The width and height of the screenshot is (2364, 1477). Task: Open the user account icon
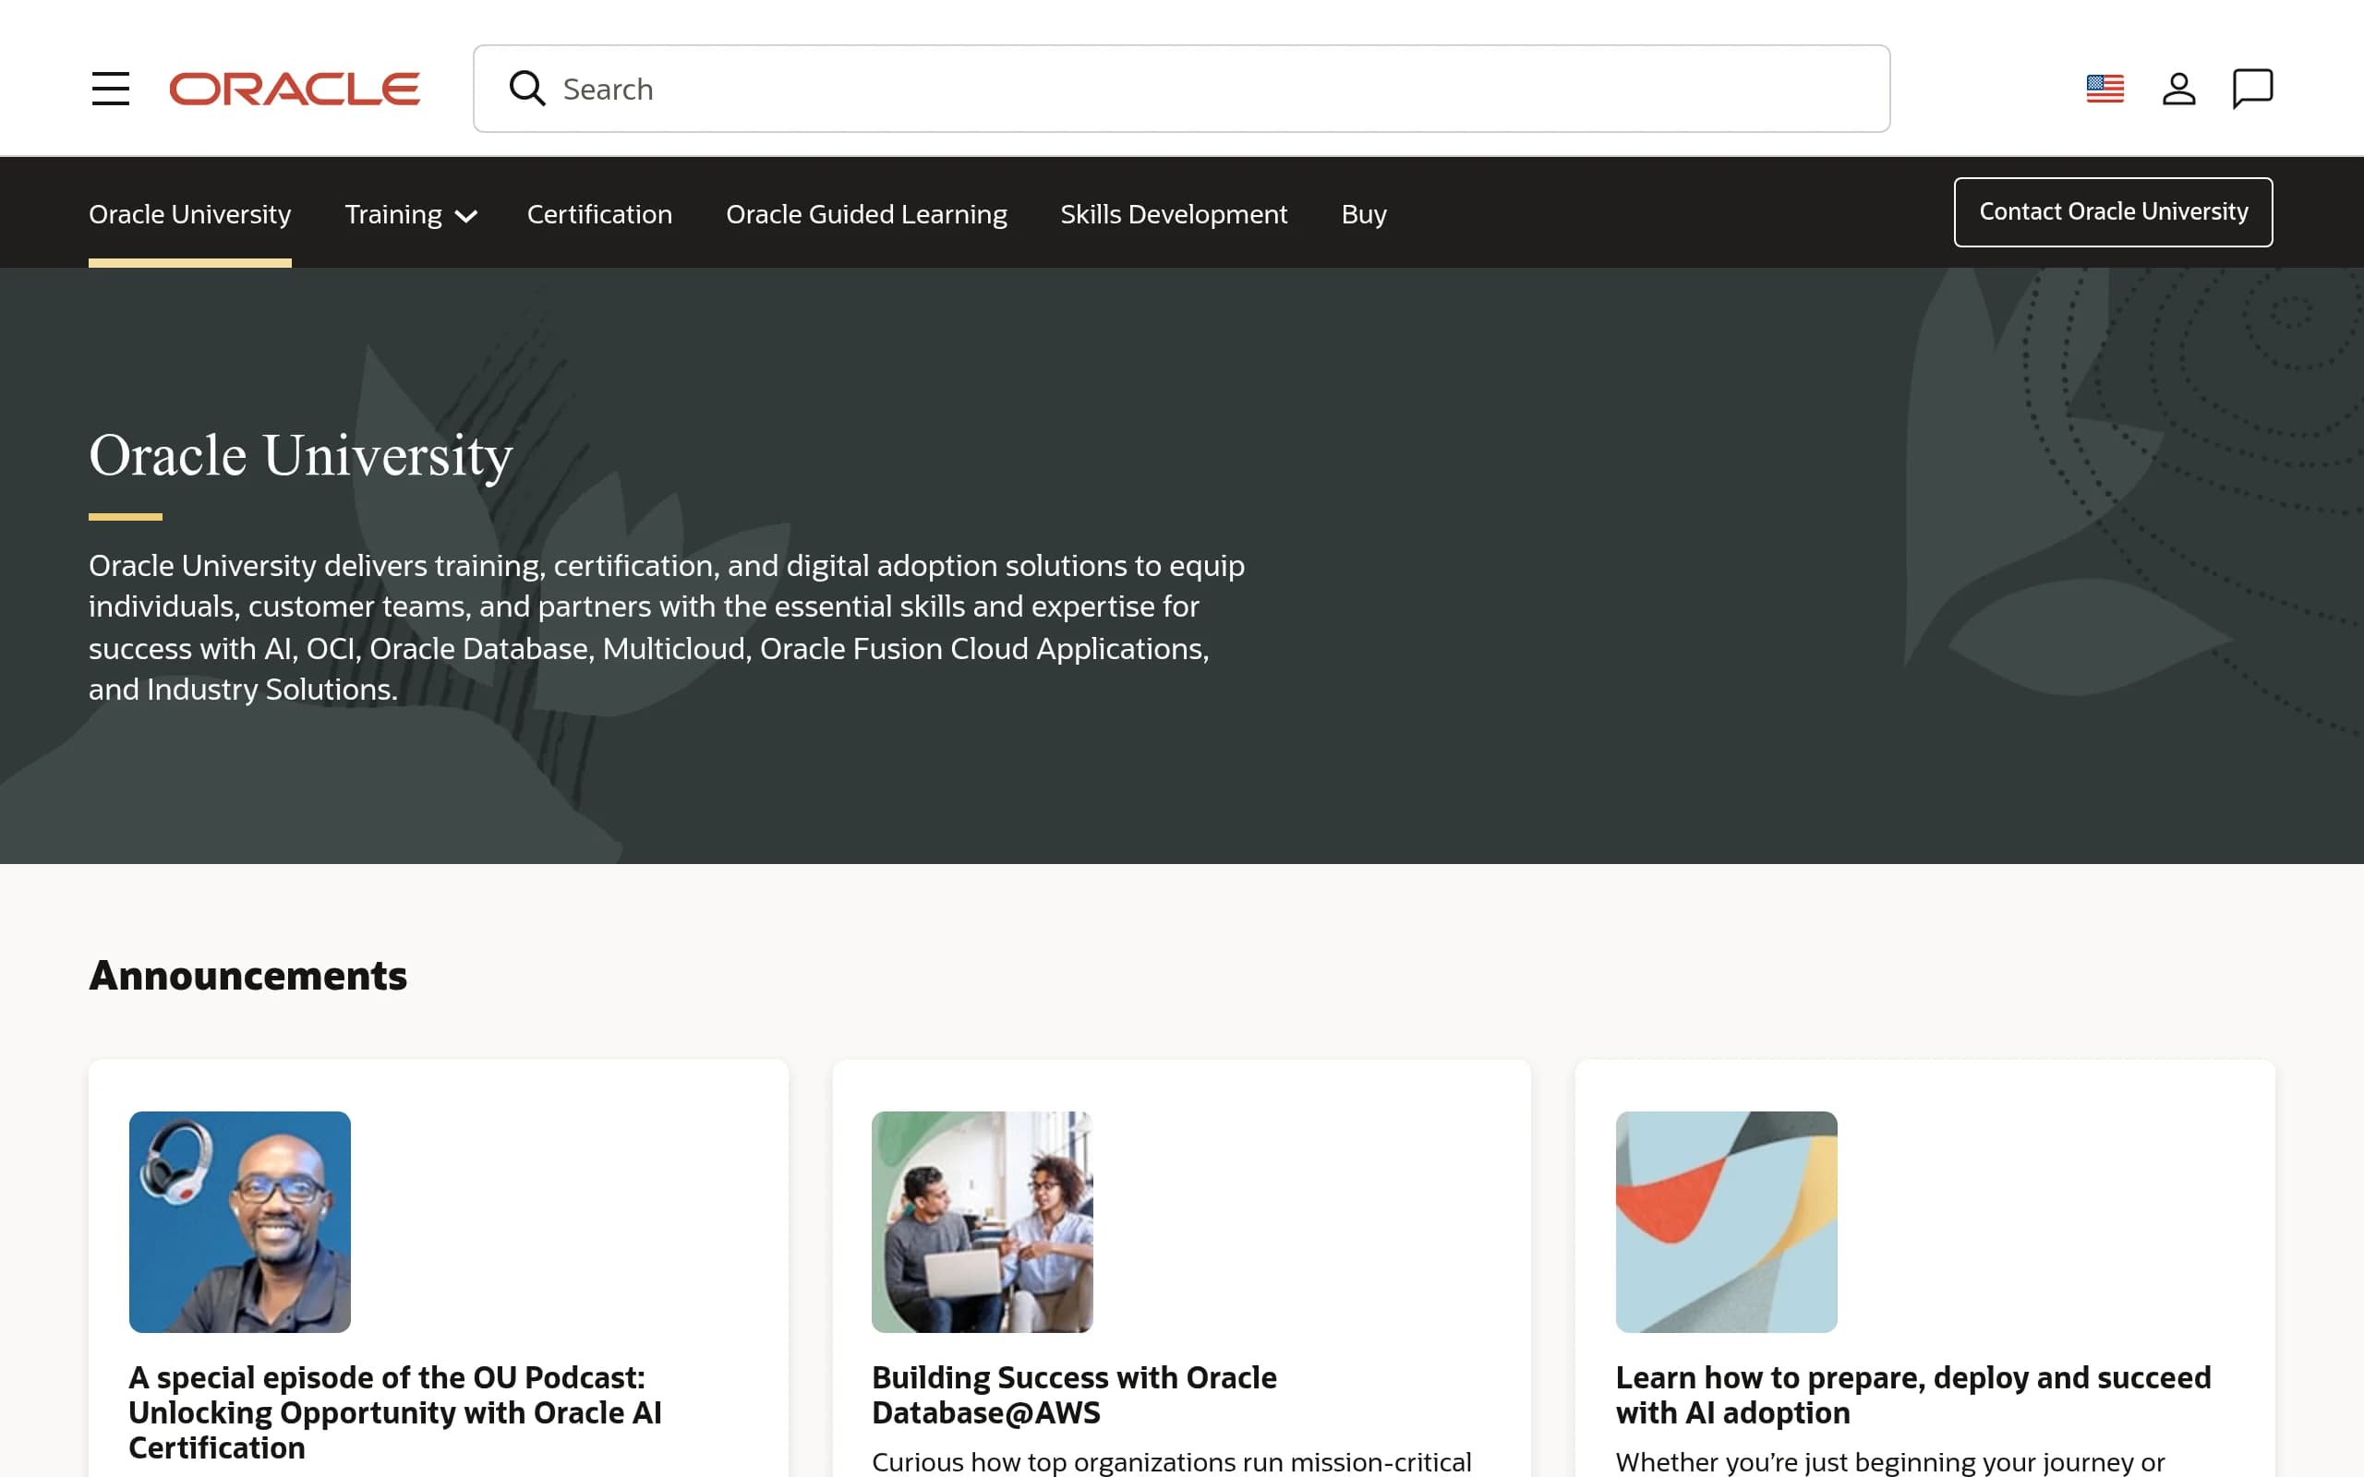pos(2178,89)
